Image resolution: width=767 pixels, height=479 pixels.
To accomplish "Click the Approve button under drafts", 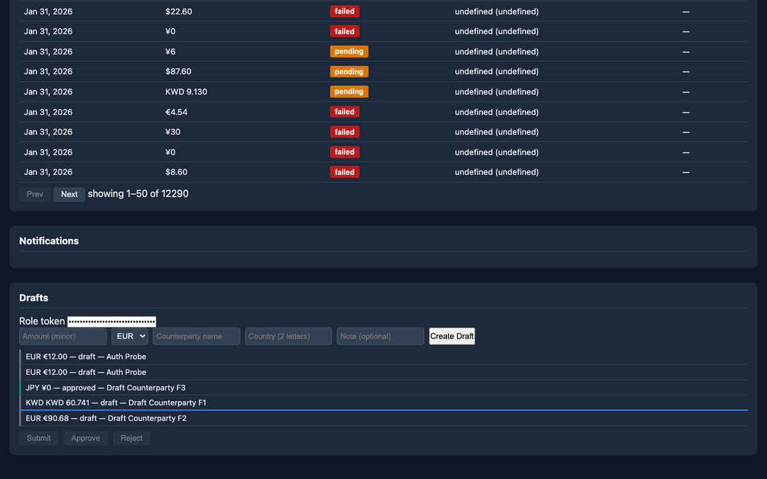I will [86, 438].
